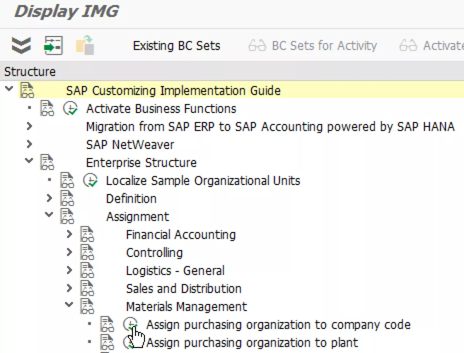Expand Migration from SAP ERP node
The image size is (464, 353).
pyautogui.click(x=29, y=126)
